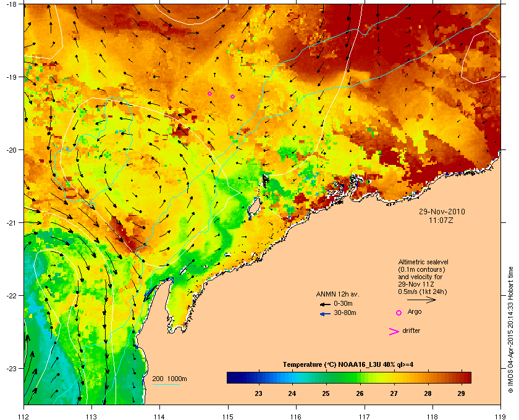
Task: Click the '(0.1m contours)' legend line
Action: [x=421, y=269]
